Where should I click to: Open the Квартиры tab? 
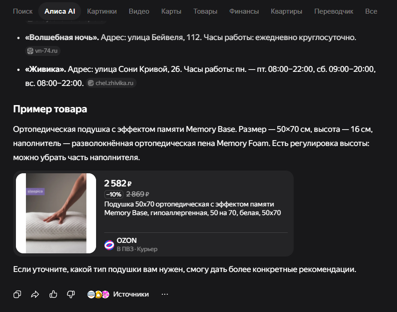click(x=286, y=11)
